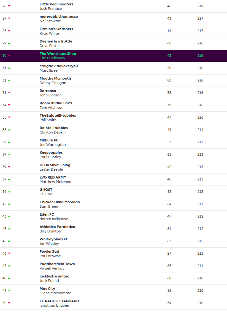Click green up arrow next to ChickenTikka MoSalah
The width and height of the screenshot is (227, 313).
click(x=9, y=204)
